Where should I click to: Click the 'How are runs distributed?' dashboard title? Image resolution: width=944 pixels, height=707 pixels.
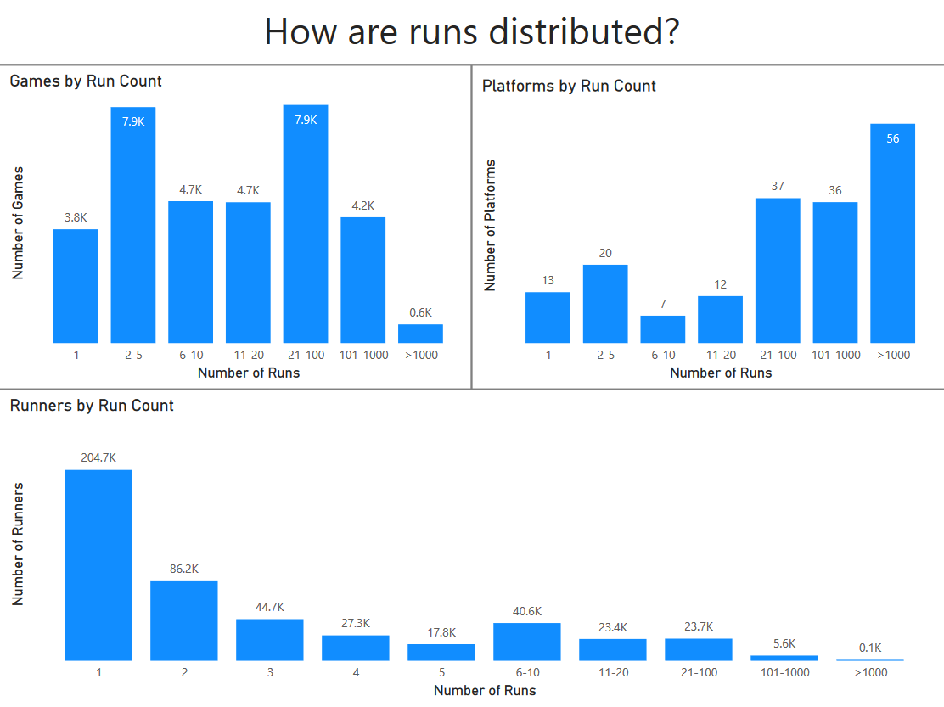472,31
